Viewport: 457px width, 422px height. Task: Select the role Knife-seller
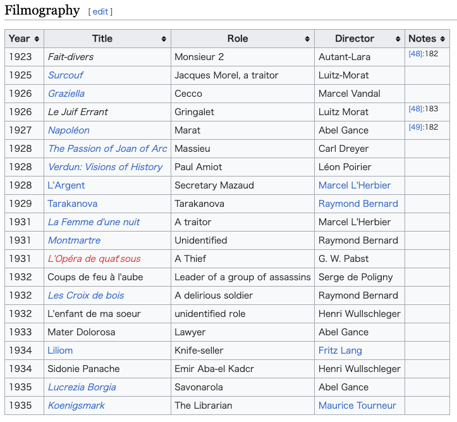tap(198, 351)
